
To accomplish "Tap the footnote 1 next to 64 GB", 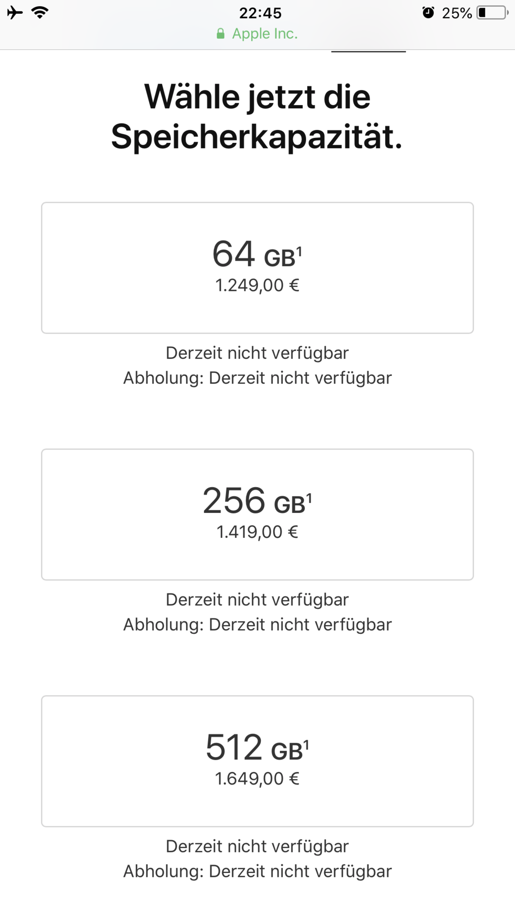I will [x=299, y=251].
